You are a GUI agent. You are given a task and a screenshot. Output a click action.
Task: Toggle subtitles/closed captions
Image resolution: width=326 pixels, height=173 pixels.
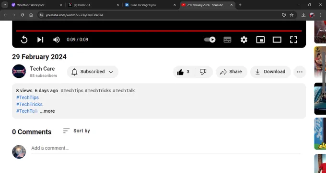click(x=227, y=40)
